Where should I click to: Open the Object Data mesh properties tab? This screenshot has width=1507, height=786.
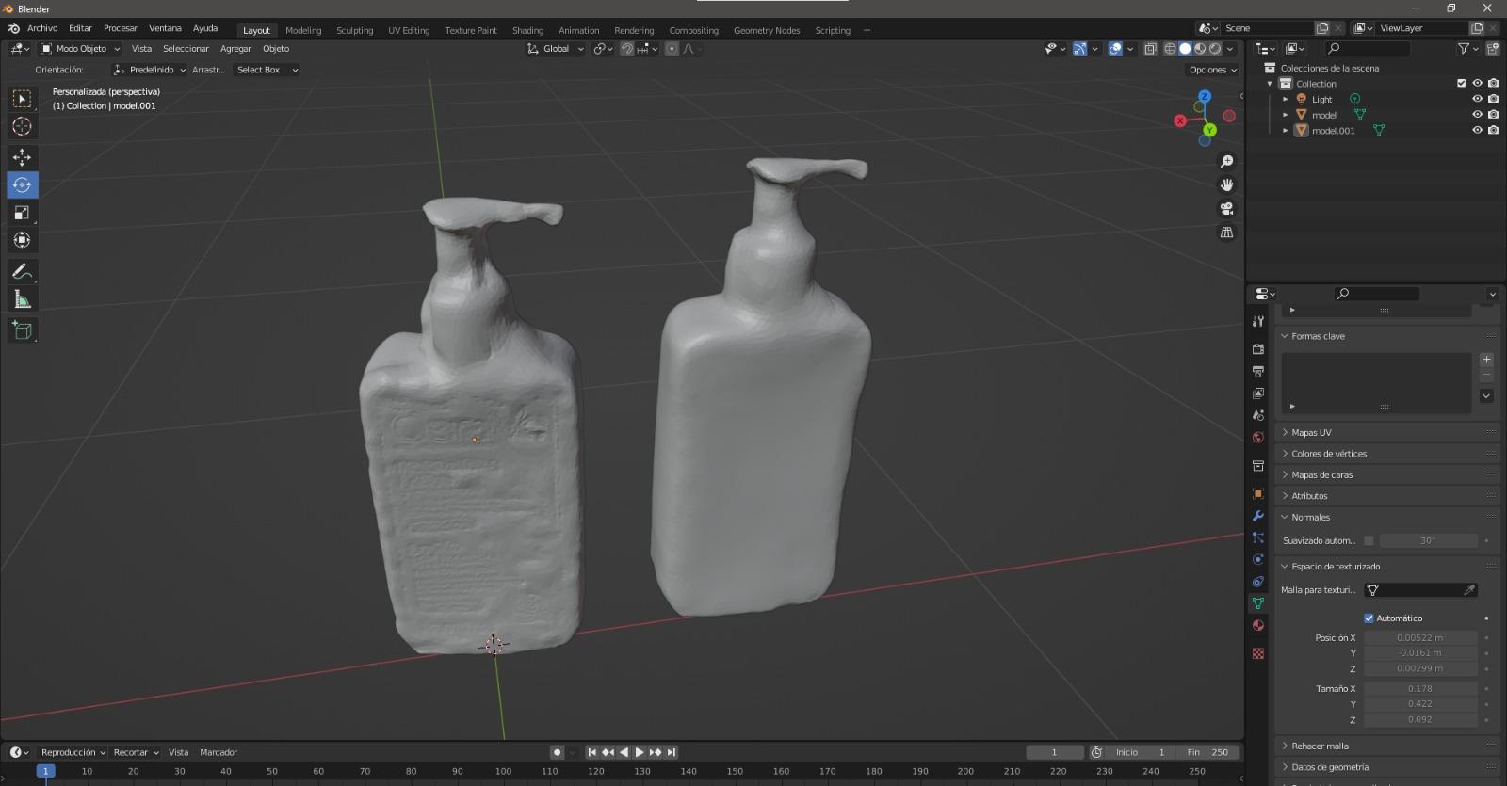(1258, 603)
